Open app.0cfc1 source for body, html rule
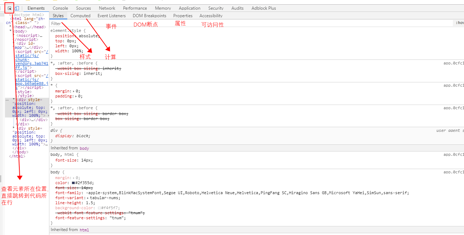464x235 pixels. click(x=454, y=155)
